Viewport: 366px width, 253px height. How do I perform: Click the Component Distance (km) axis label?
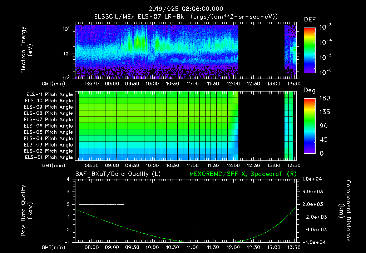[x=345, y=211]
